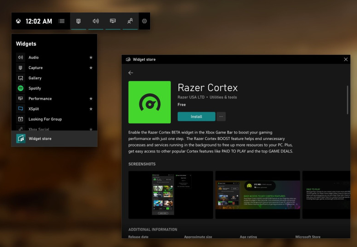Click the XSplit blue icon

coord(21,109)
